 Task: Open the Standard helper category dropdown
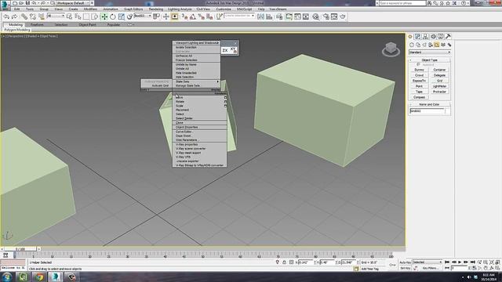pyautogui.click(x=430, y=52)
